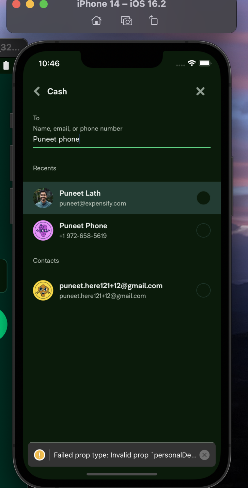Select the Puneet Phone radio circle
The image size is (248, 488).
click(203, 231)
